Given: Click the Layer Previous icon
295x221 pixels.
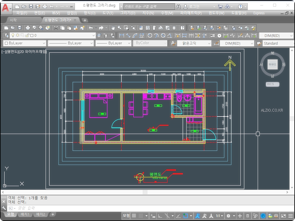Looking at the screenshot, I should [106, 35].
